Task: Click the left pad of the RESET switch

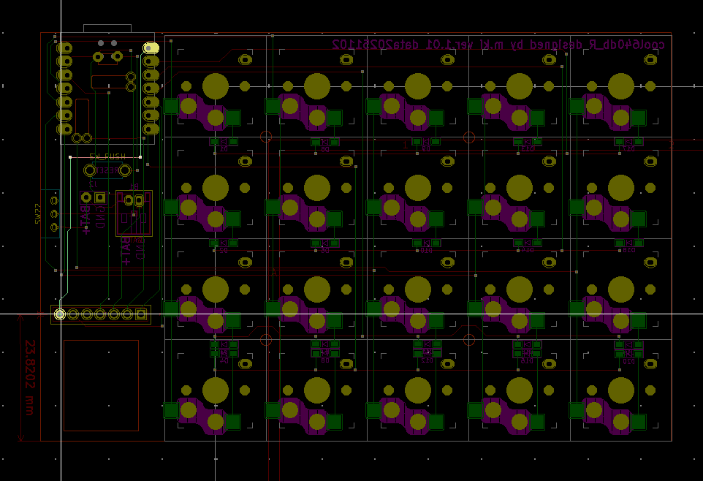Action: tap(91, 170)
